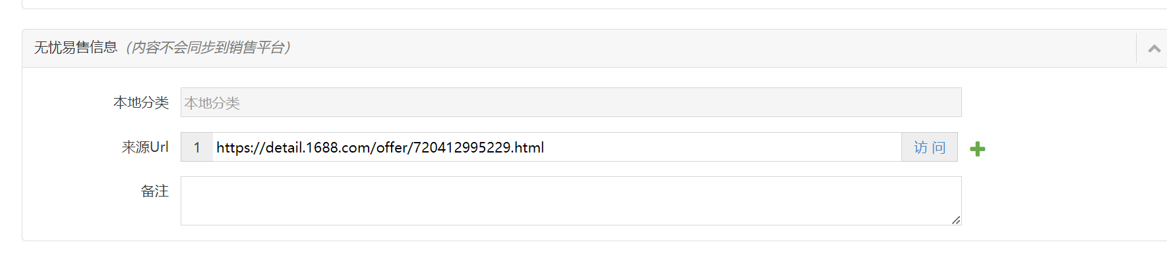Click the 访问 button to visit URL
Viewport: 1167px width, 259px height.
[x=929, y=147]
